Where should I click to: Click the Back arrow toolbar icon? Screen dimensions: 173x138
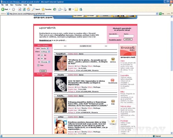(3, 9)
